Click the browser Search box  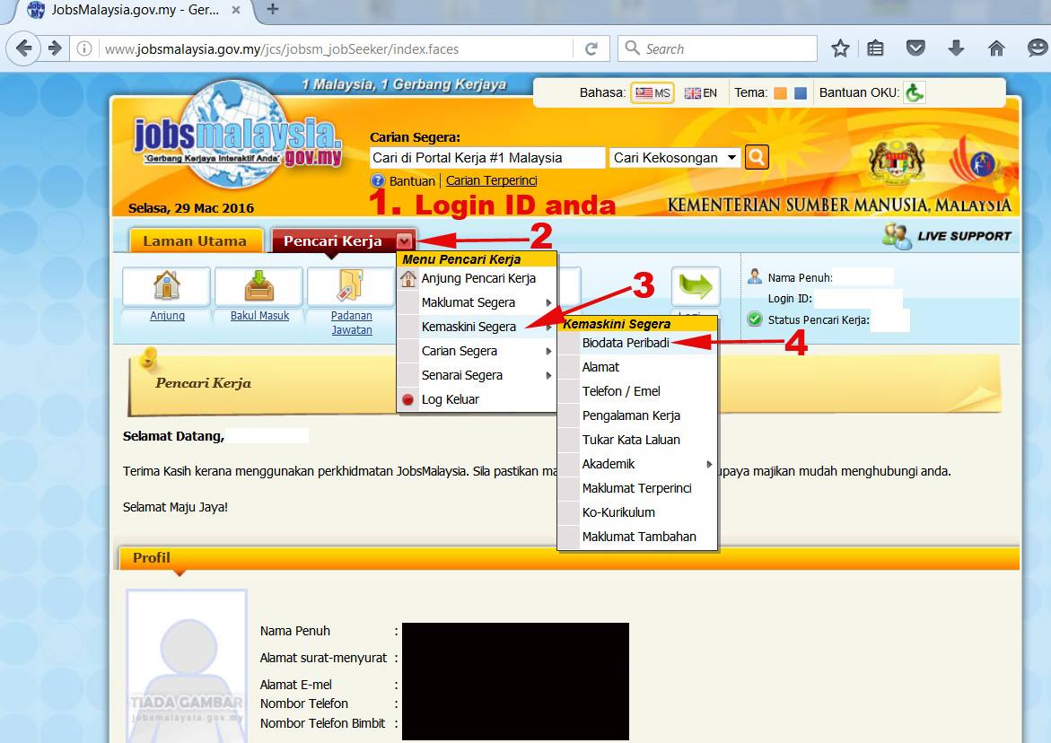click(717, 49)
